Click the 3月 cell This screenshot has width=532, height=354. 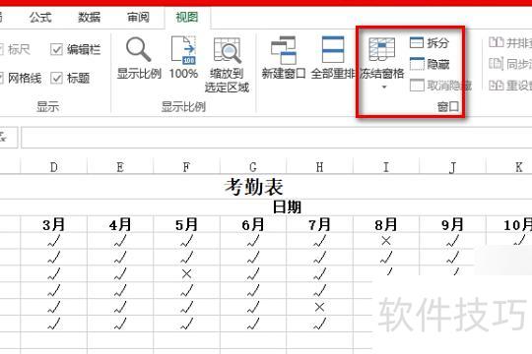pos(53,224)
